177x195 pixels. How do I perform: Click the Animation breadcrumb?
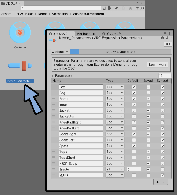pyautogui.click(x=60, y=14)
